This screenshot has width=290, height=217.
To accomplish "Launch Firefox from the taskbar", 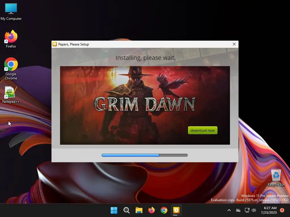I will coord(152,210).
